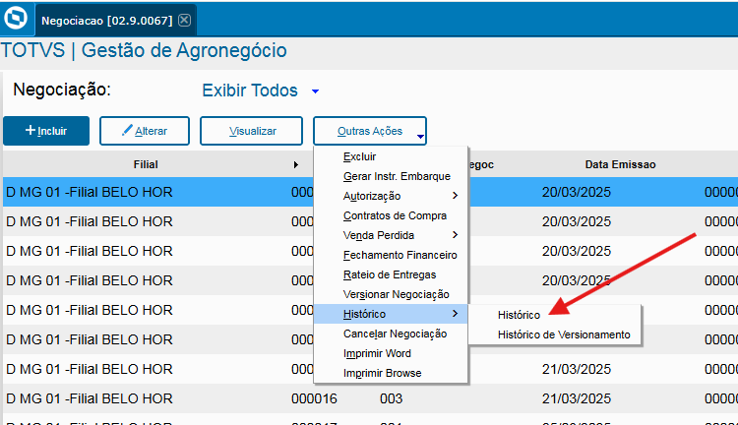
Task: Click the 003 cell in the 000016 row
Action: [391, 398]
